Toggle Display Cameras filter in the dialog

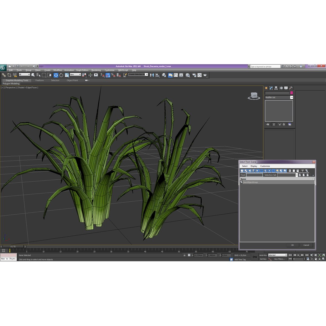click(x=254, y=171)
